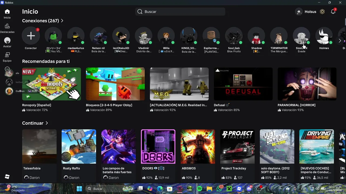Open friend T3RMIN4T0R avatar

pos(279,36)
